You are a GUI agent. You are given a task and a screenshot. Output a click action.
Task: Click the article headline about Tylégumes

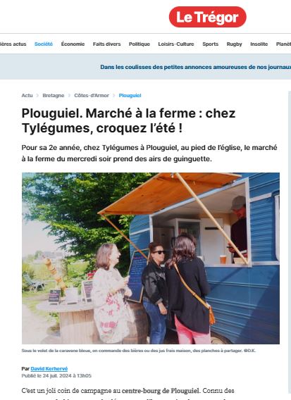pyautogui.click(x=128, y=120)
